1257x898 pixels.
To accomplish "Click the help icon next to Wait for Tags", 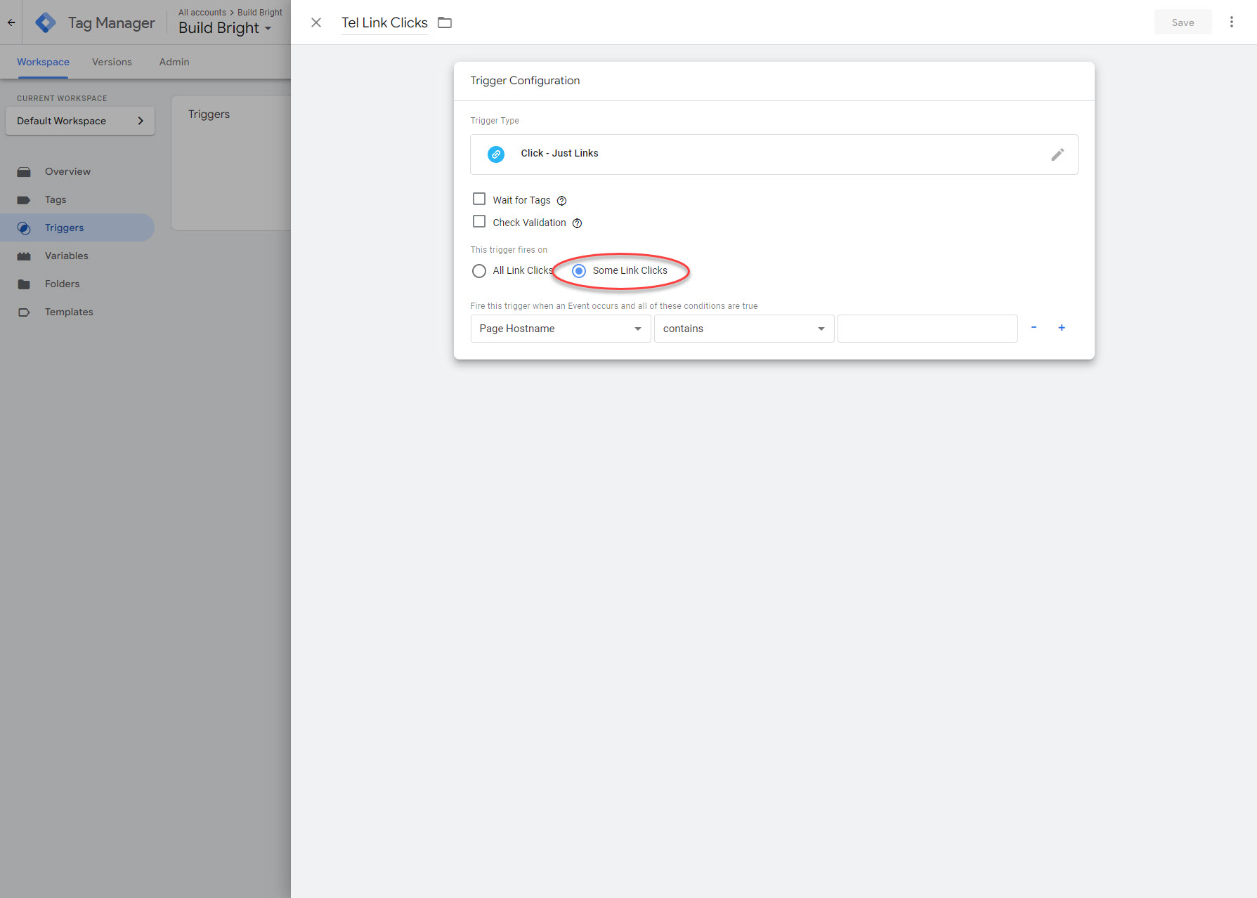I will [561, 201].
